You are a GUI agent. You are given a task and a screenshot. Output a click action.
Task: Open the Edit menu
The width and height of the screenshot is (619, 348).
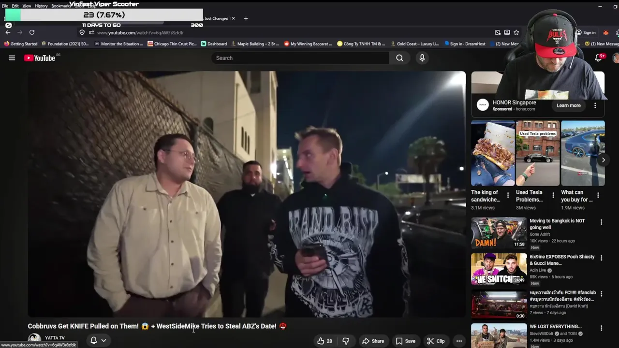pyautogui.click(x=15, y=6)
